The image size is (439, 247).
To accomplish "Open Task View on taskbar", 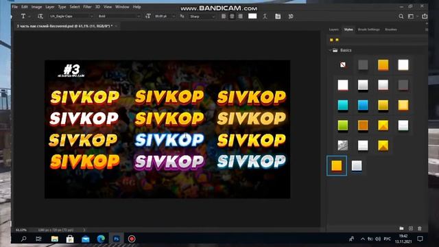I will pos(38,239).
